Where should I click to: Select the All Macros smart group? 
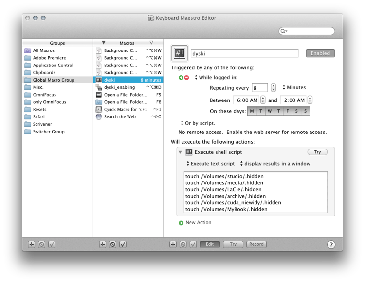[58, 50]
